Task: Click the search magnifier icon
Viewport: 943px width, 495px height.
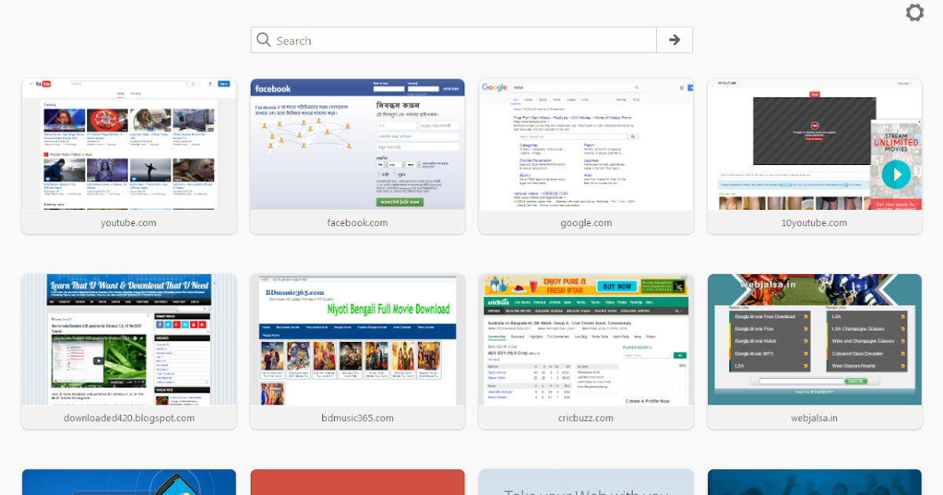Action: click(264, 40)
